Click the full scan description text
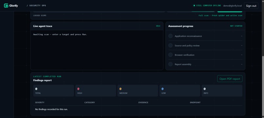Image resolution: width=264 pixels, height=118 pixels. click(x=220, y=15)
